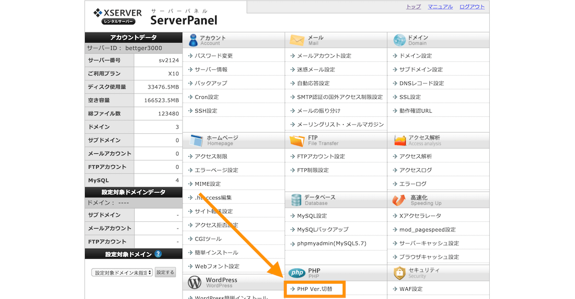Image resolution: width=575 pixels, height=299 pixels.
Task: Click the Account section person icon
Action: point(193,40)
